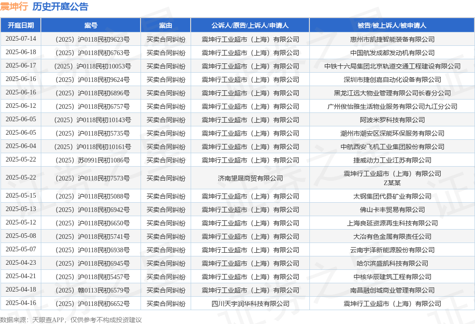Click case number 沪0118民初5741号
Viewport: 475px width, 324px height.
(x=91, y=237)
